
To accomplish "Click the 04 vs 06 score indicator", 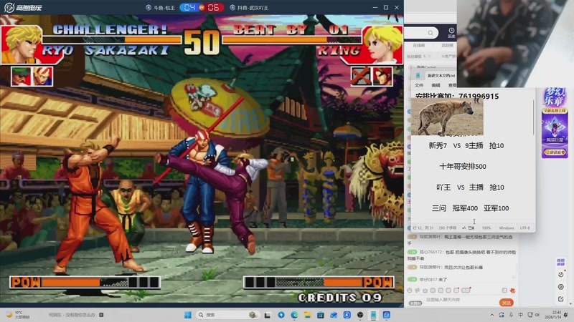I will (202, 7).
